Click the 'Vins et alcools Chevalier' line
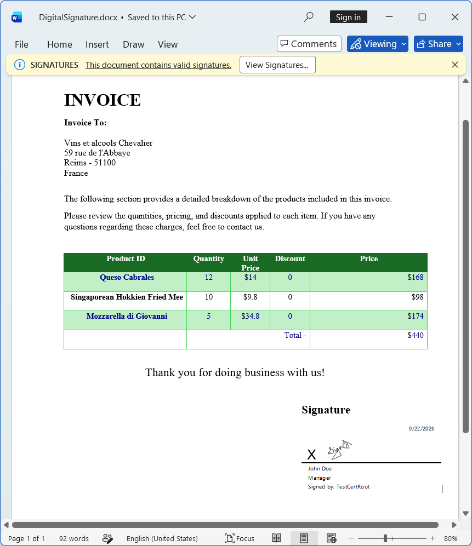Image resolution: width=472 pixels, height=546 pixels. click(x=108, y=143)
